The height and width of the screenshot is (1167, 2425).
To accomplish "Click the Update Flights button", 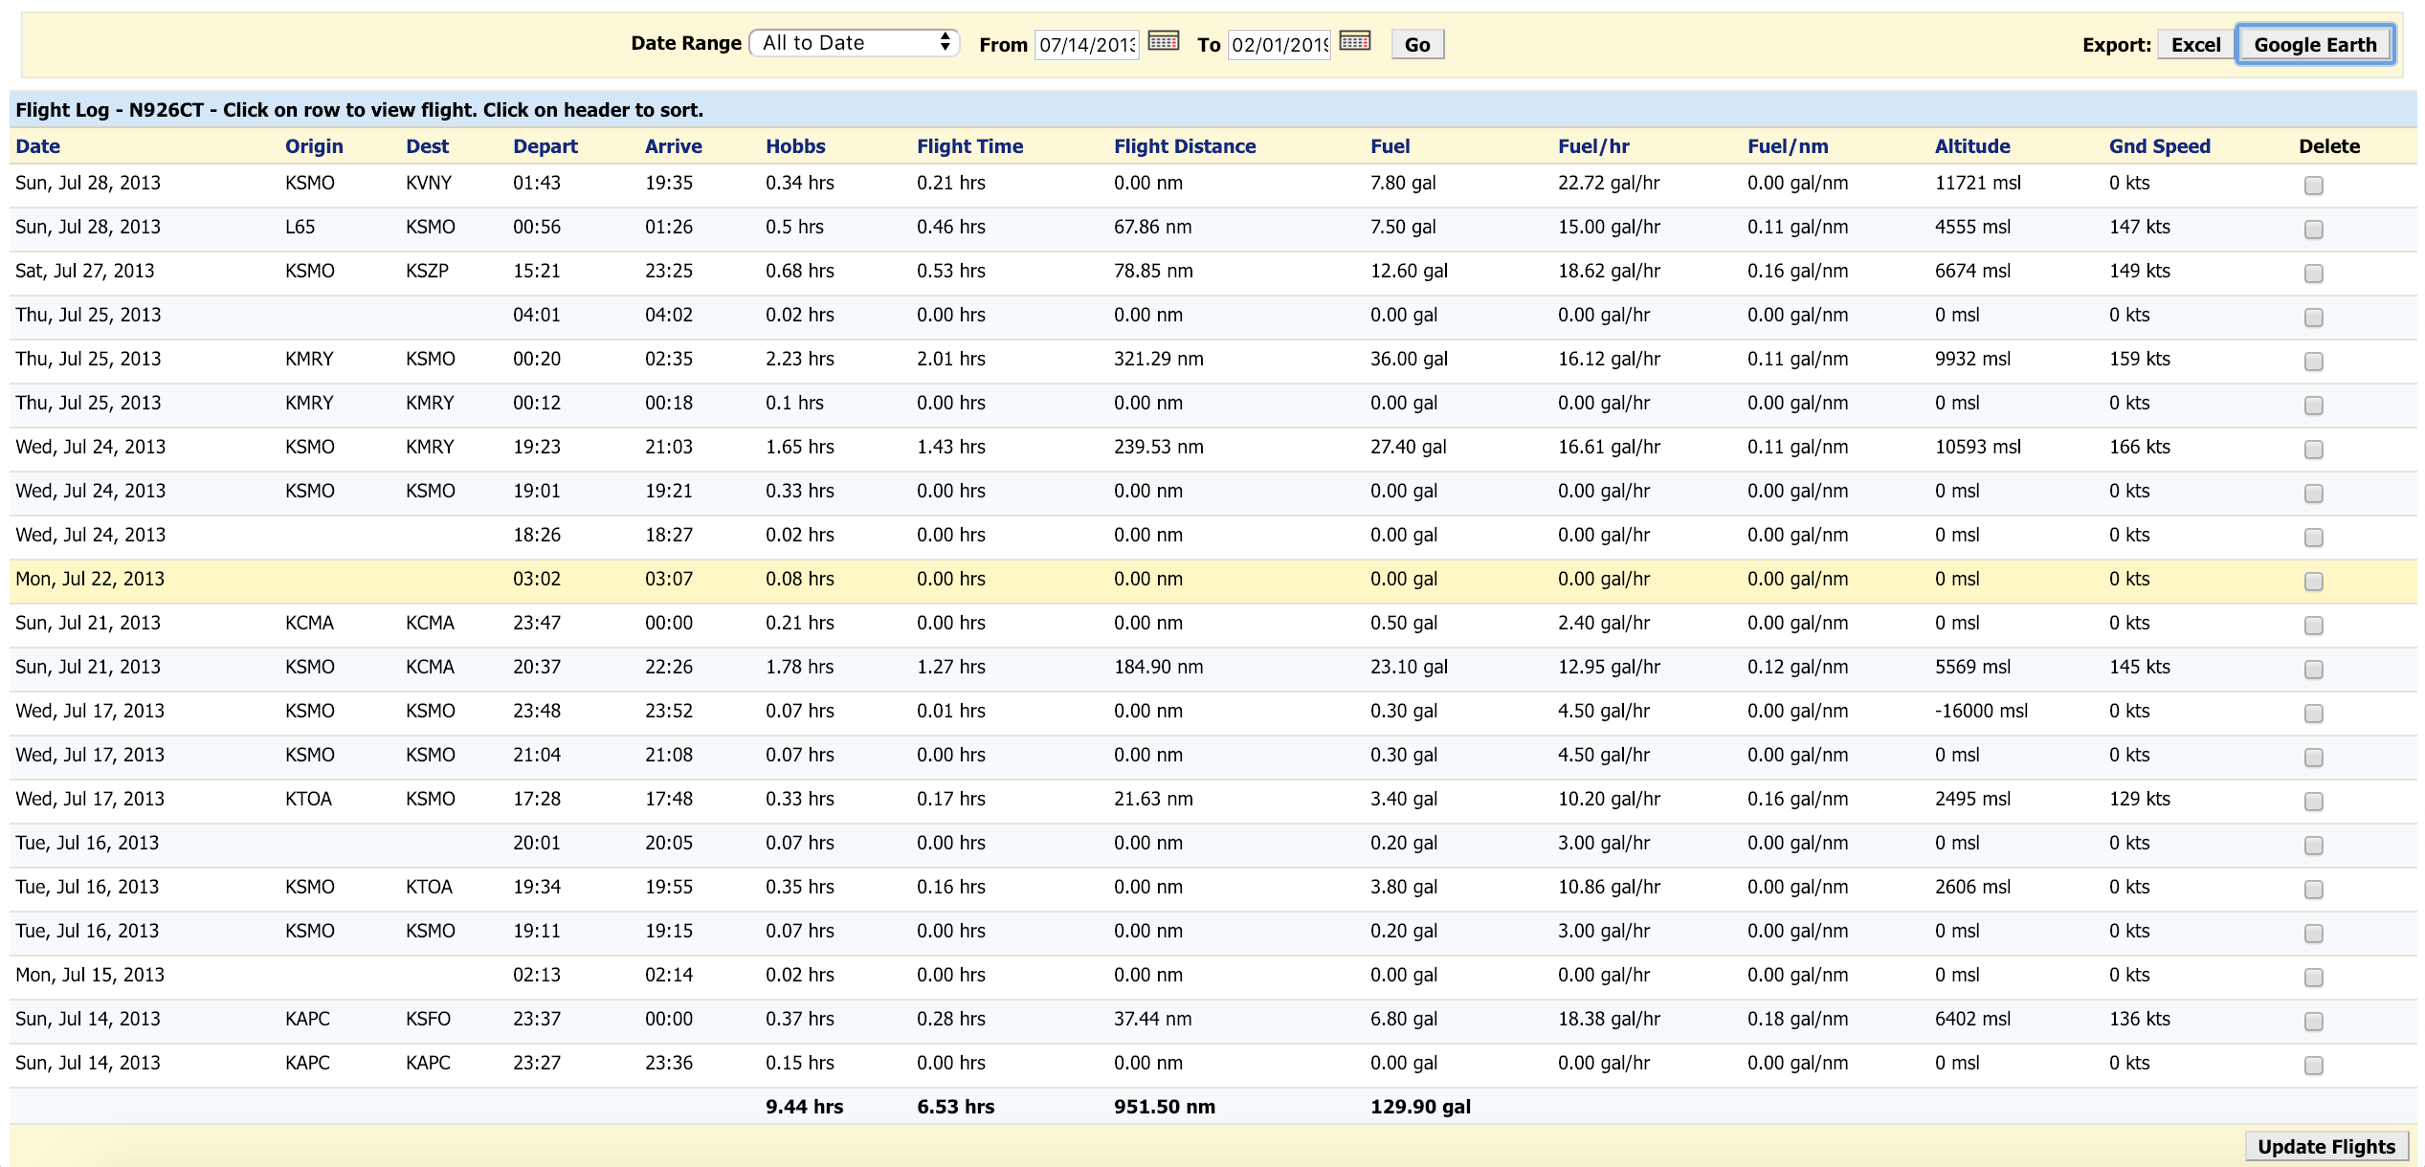I will pos(2325,1146).
